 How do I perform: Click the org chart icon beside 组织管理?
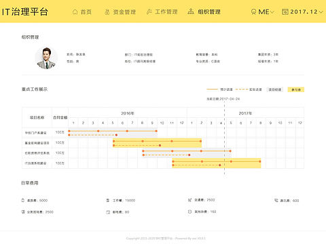[191, 12]
